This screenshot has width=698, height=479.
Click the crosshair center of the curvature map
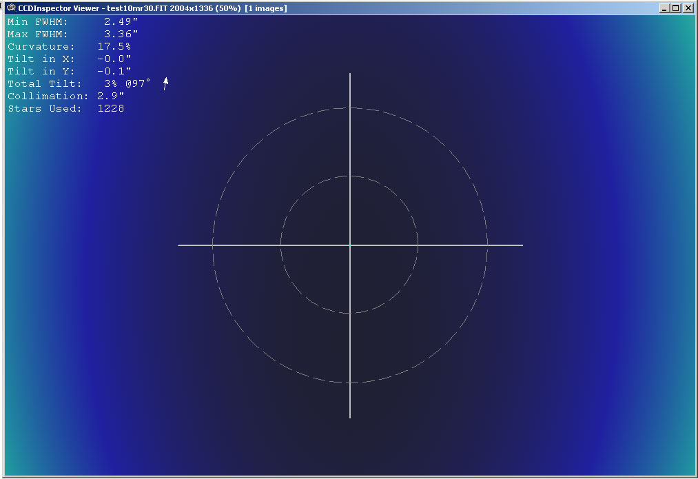pos(350,245)
